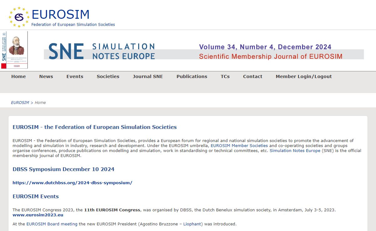Click the EUROSIM breadcrumb link
This screenshot has width=376, height=231.
click(x=20, y=102)
